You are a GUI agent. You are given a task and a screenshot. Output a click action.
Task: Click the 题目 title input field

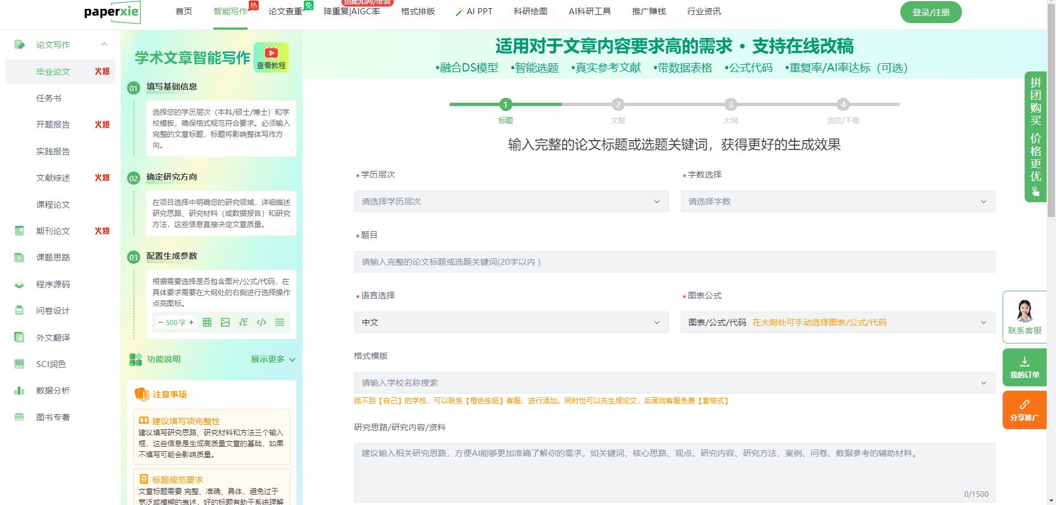click(674, 262)
